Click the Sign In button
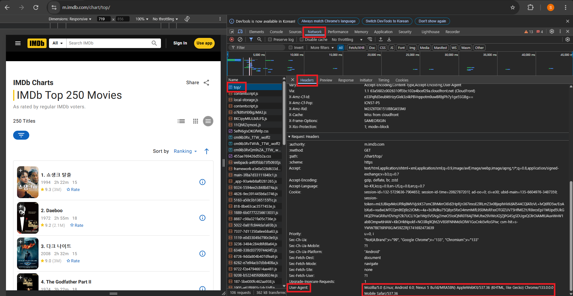This screenshot has width=573, height=296. click(180, 43)
